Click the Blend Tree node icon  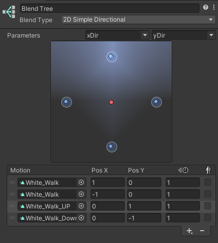(x=9, y=12)
